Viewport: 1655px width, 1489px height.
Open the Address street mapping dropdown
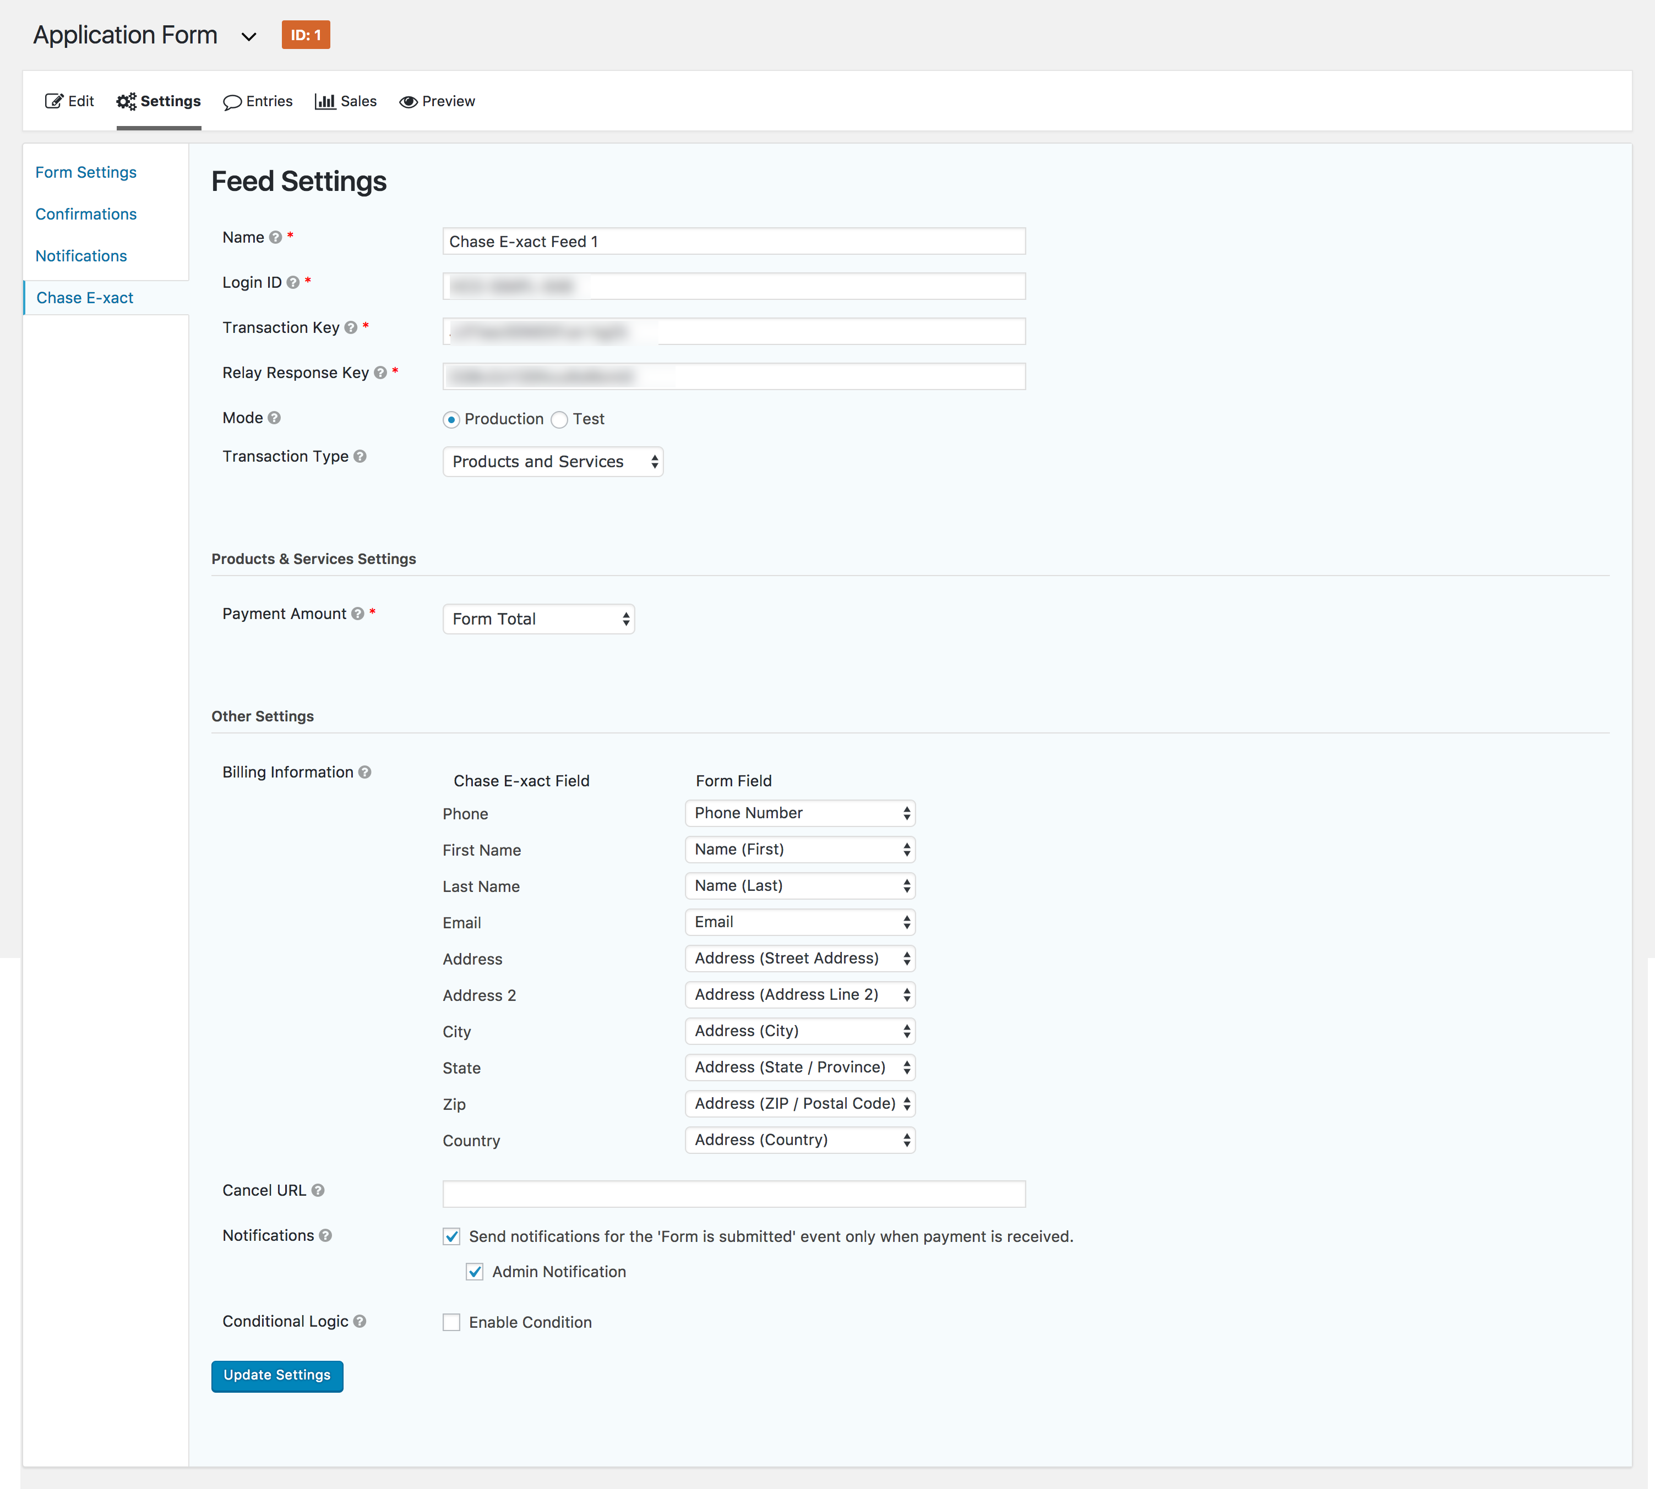(x=801, y=958)
